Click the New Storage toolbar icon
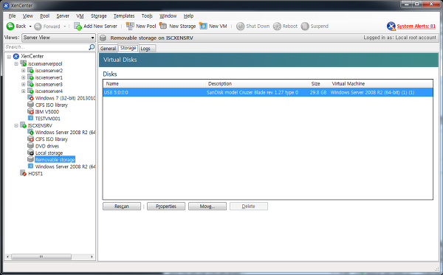Viewport: 443px width, 275px height. [163, 26]
